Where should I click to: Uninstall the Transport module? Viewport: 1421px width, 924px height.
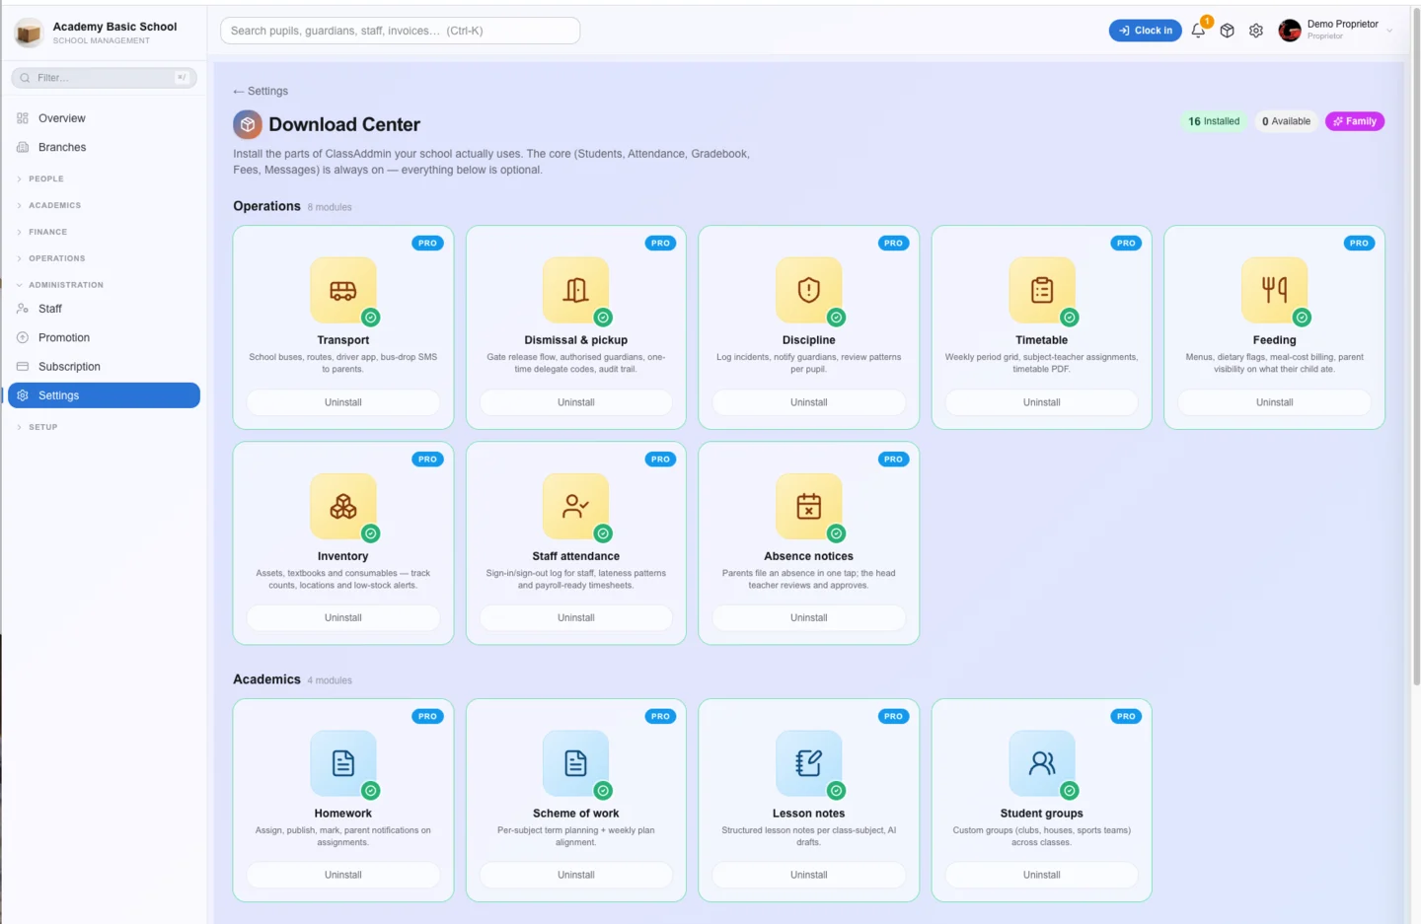[x=343, y=402]
